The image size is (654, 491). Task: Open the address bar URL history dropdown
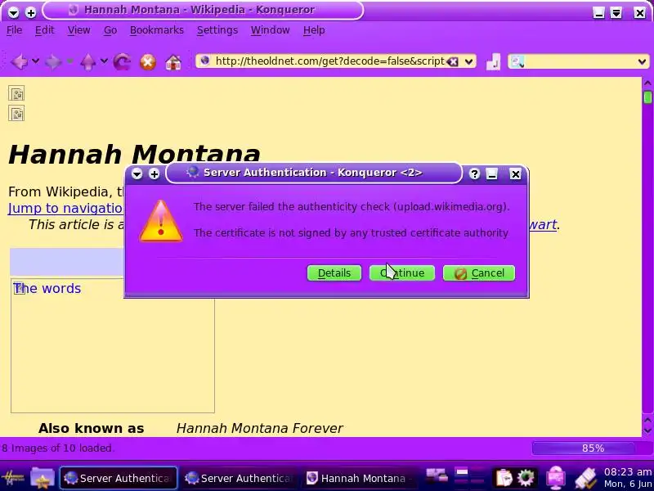tap(468, 62)
